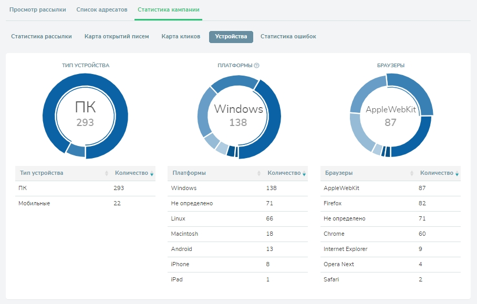Click the ТИП УСТРОЙСТВА chart title
Screen dimensions: 477x304
[x=86, y=65]
